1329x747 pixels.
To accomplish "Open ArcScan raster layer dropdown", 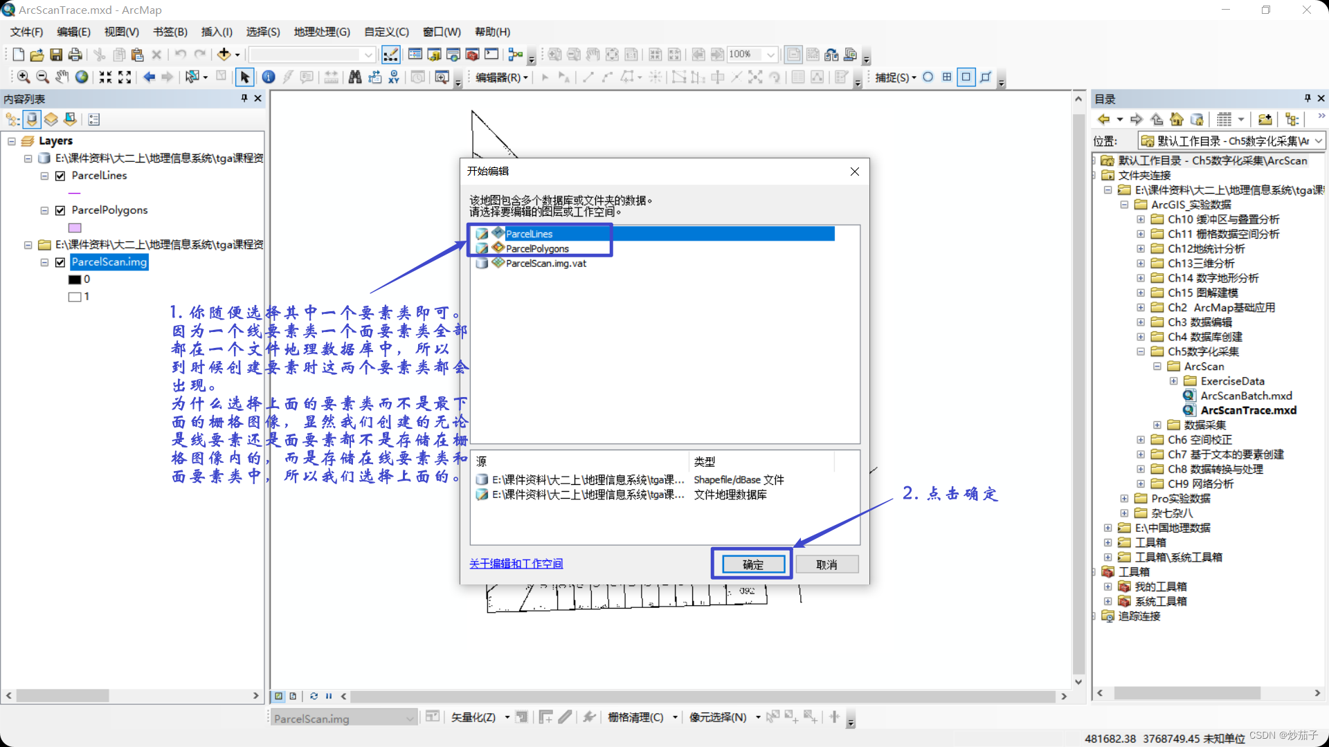I will (410, 719).
